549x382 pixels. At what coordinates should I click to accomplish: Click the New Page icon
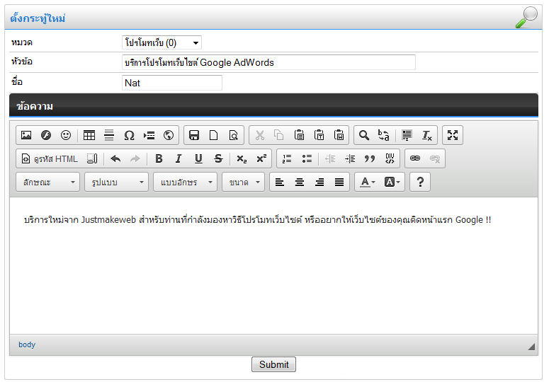[x=213, y=135]
